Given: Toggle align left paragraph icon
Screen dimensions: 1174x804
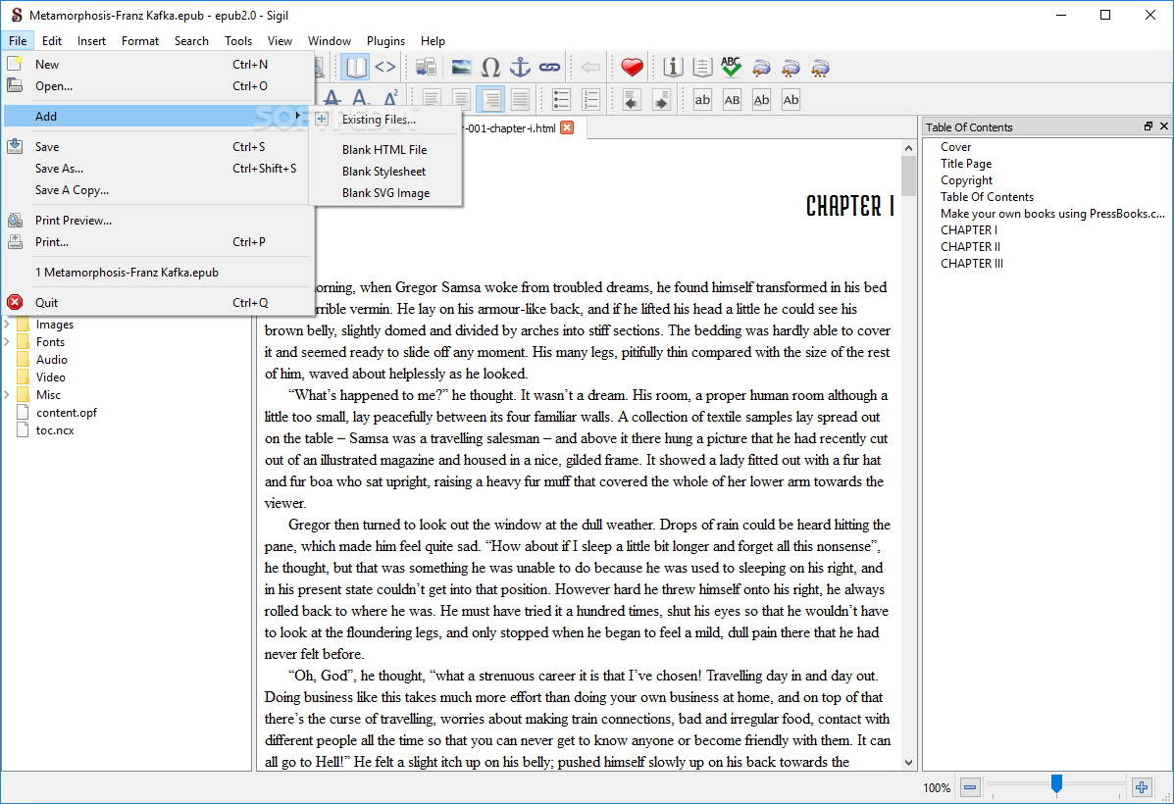Looking at the screenshot, I should click(432, 99).
